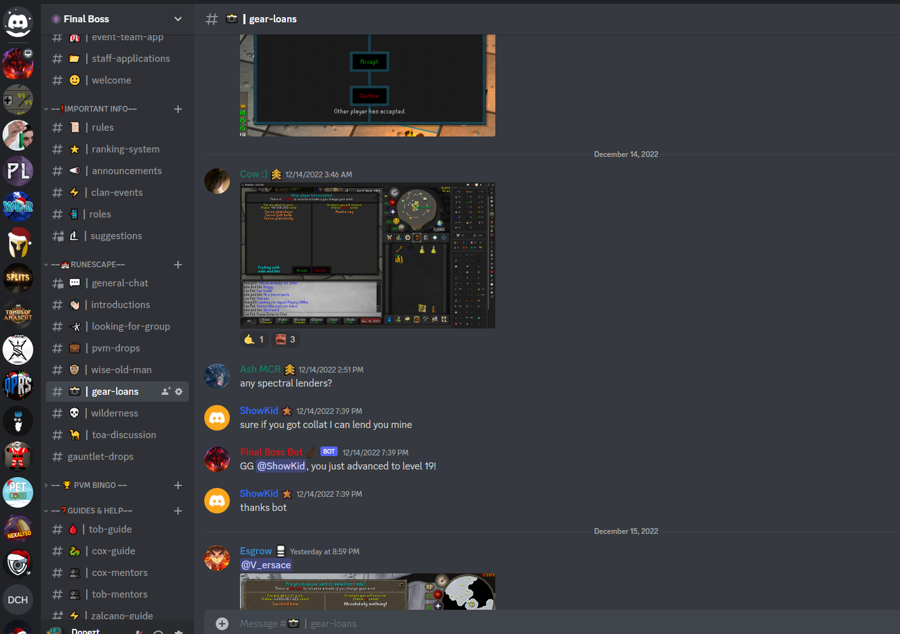Open Ash MCR user avatar

(217, 376)
